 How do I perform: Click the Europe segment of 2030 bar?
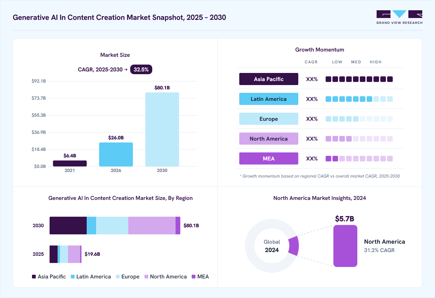click(x=112, y=225)
